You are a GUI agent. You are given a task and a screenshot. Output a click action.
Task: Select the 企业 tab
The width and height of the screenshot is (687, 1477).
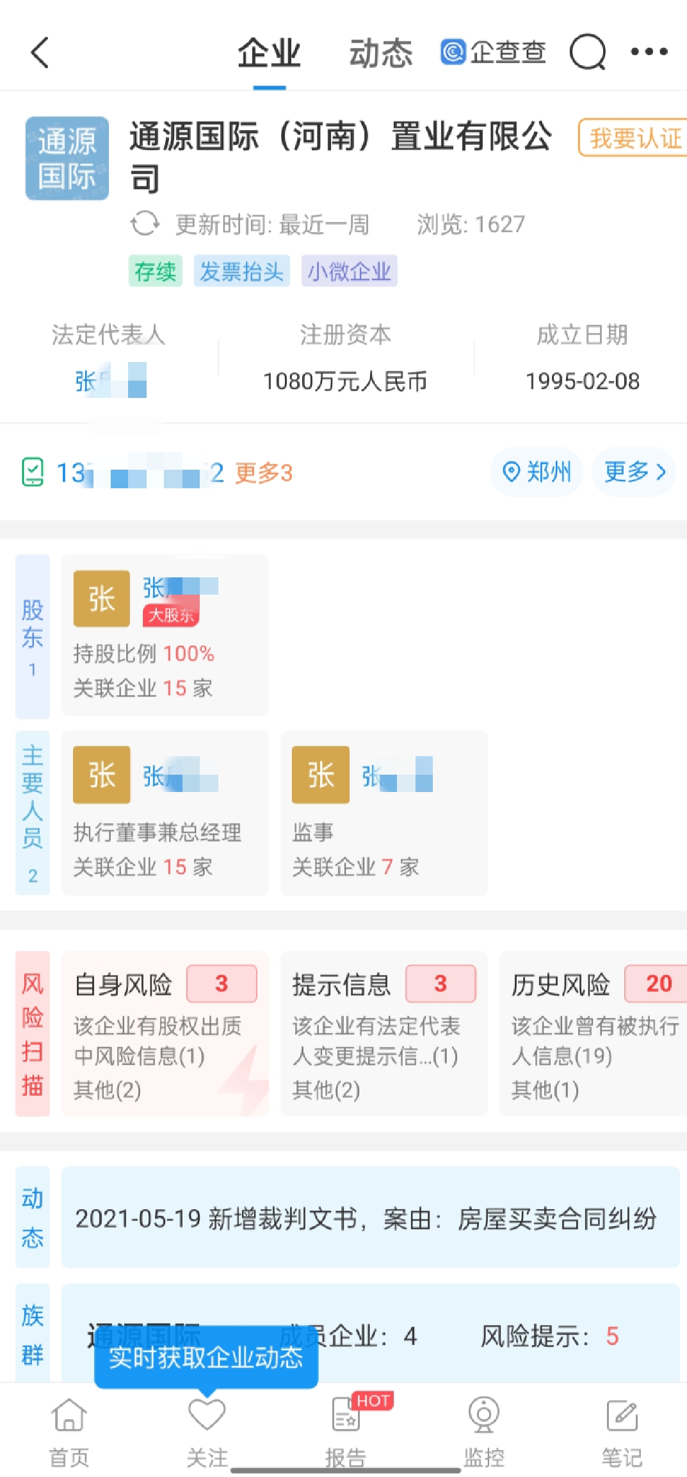[269, 53]
